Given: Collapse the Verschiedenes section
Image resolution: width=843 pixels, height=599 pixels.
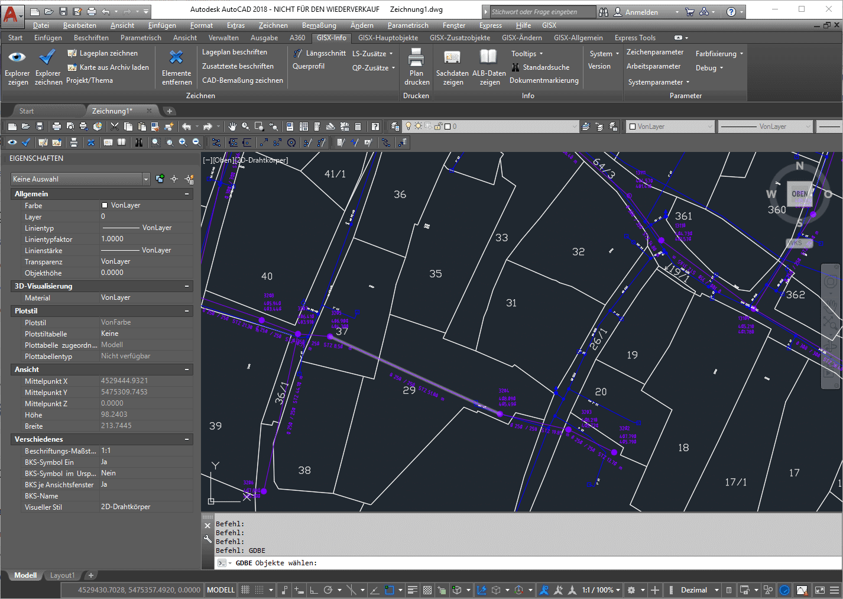Looking at the screenshot, I should [x=187, y=439].
